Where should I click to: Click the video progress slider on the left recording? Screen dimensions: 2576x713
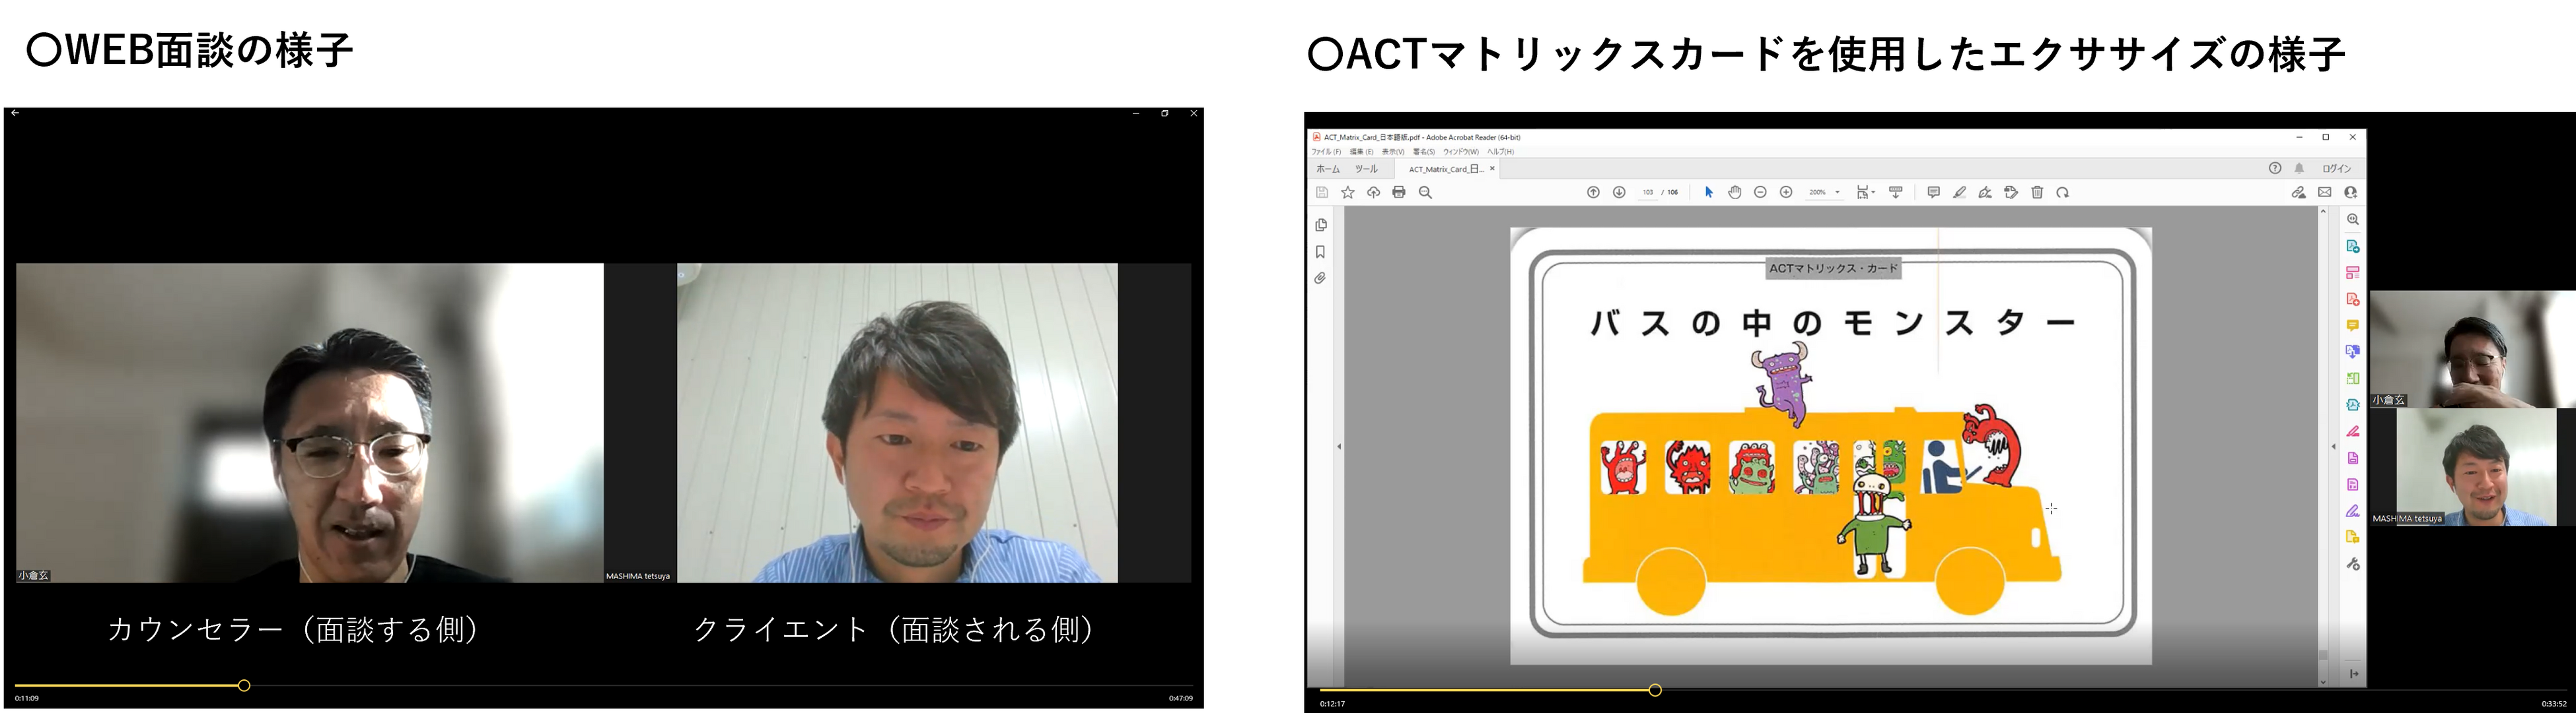243,686
